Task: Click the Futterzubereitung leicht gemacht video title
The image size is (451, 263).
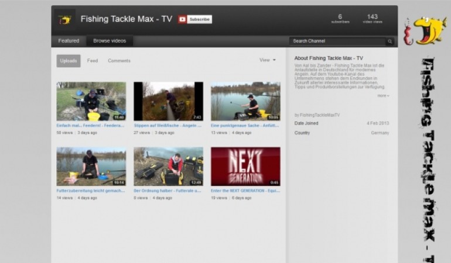Action: point(90,191)
